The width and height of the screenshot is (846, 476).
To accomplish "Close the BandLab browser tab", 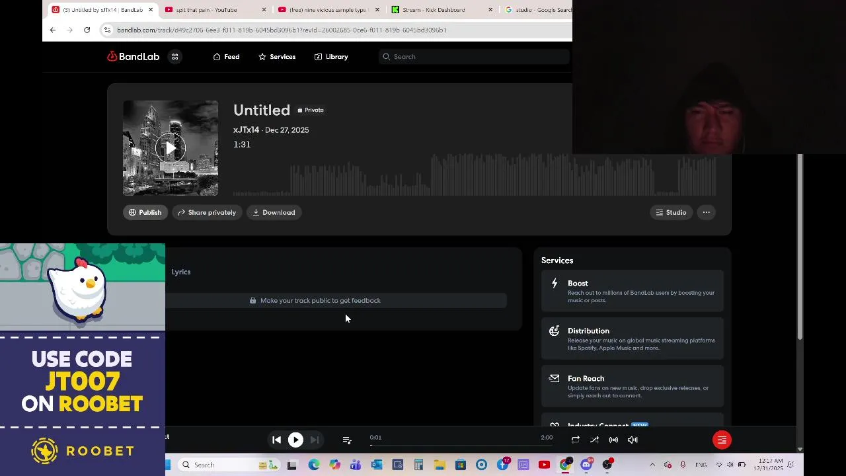I will point(151,10).
